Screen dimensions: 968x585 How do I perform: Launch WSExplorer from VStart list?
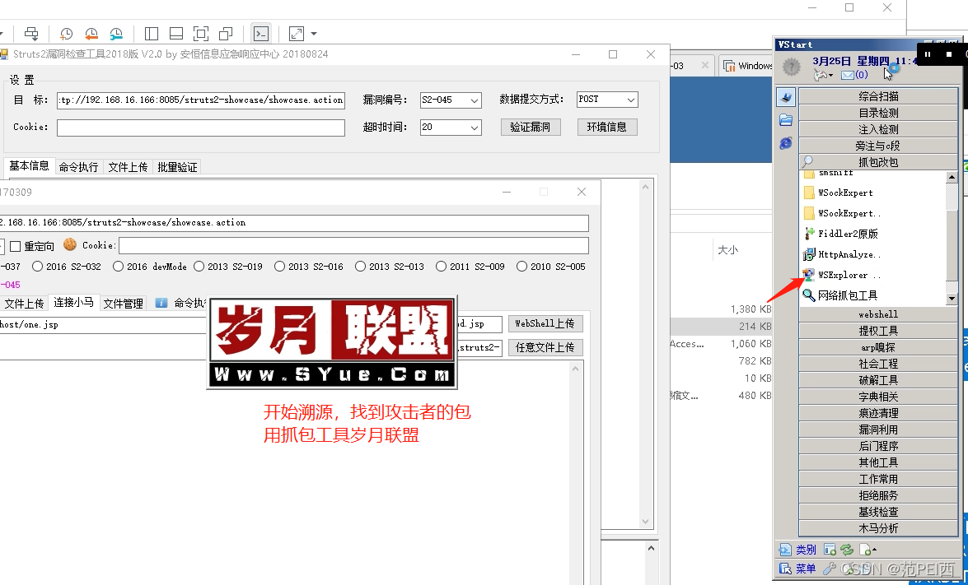(842, 275)
